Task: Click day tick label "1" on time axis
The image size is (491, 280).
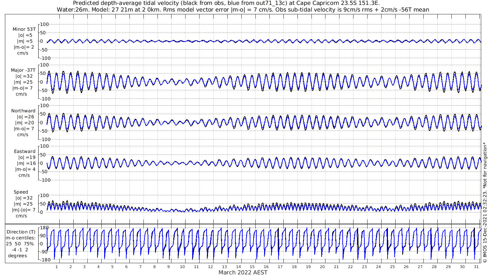Action: click(56, 267)
